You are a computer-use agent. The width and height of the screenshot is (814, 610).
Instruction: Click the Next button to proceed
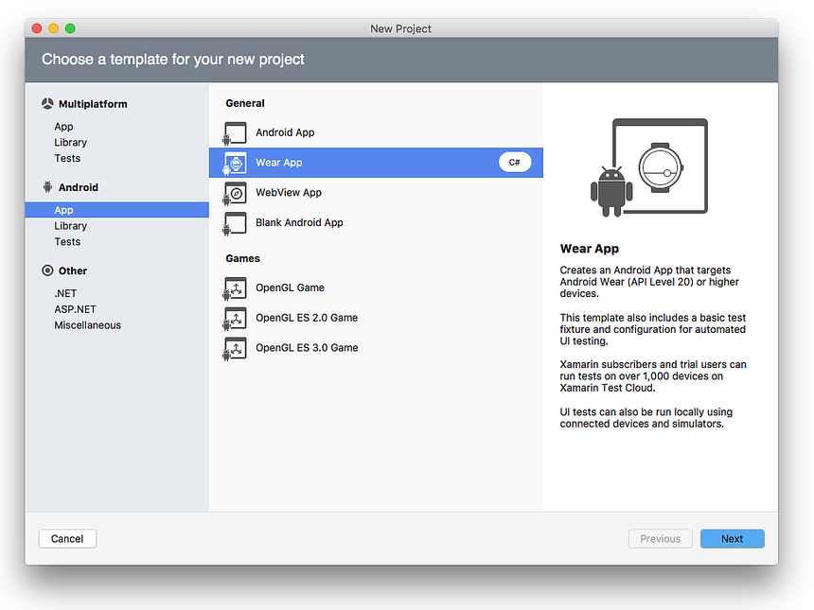click(x=732, y=538)
